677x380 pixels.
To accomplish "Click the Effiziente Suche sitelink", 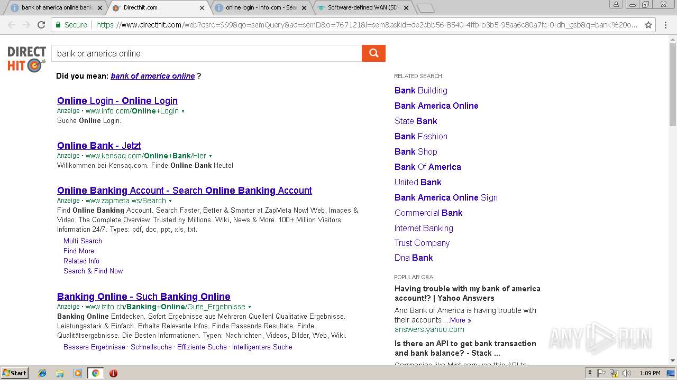I will 202,347.
